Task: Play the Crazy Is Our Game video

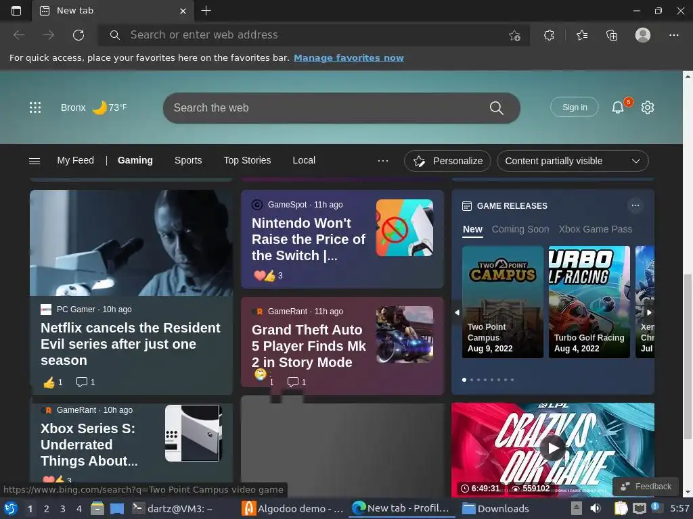Action: [x=552, y=449]
